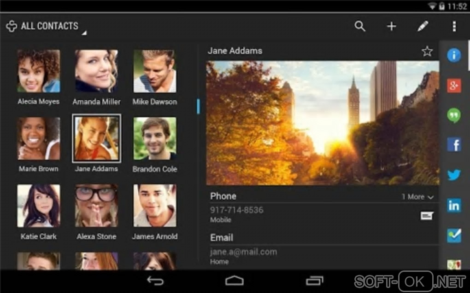Open the maps icon at sidebar bottom

pos(454,264)
